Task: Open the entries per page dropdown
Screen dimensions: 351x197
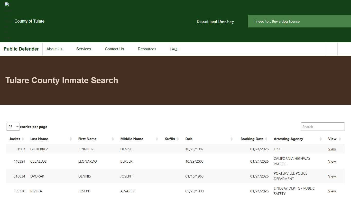Action: click(x=13, y=126)
